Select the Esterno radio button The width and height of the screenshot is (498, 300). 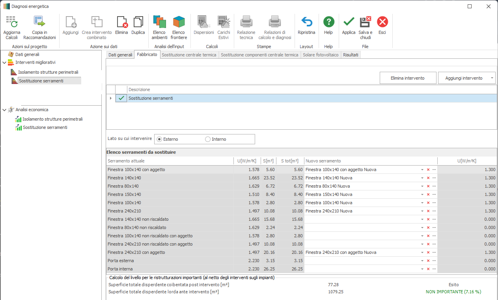pyautogui.click(x=159, y=139)
